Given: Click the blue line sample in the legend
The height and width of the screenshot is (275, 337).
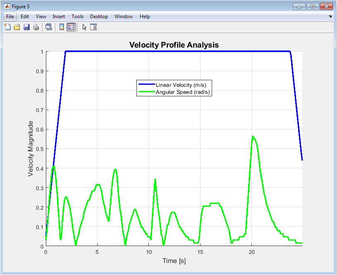Looking at the screenshot, I should coord(146,85).
